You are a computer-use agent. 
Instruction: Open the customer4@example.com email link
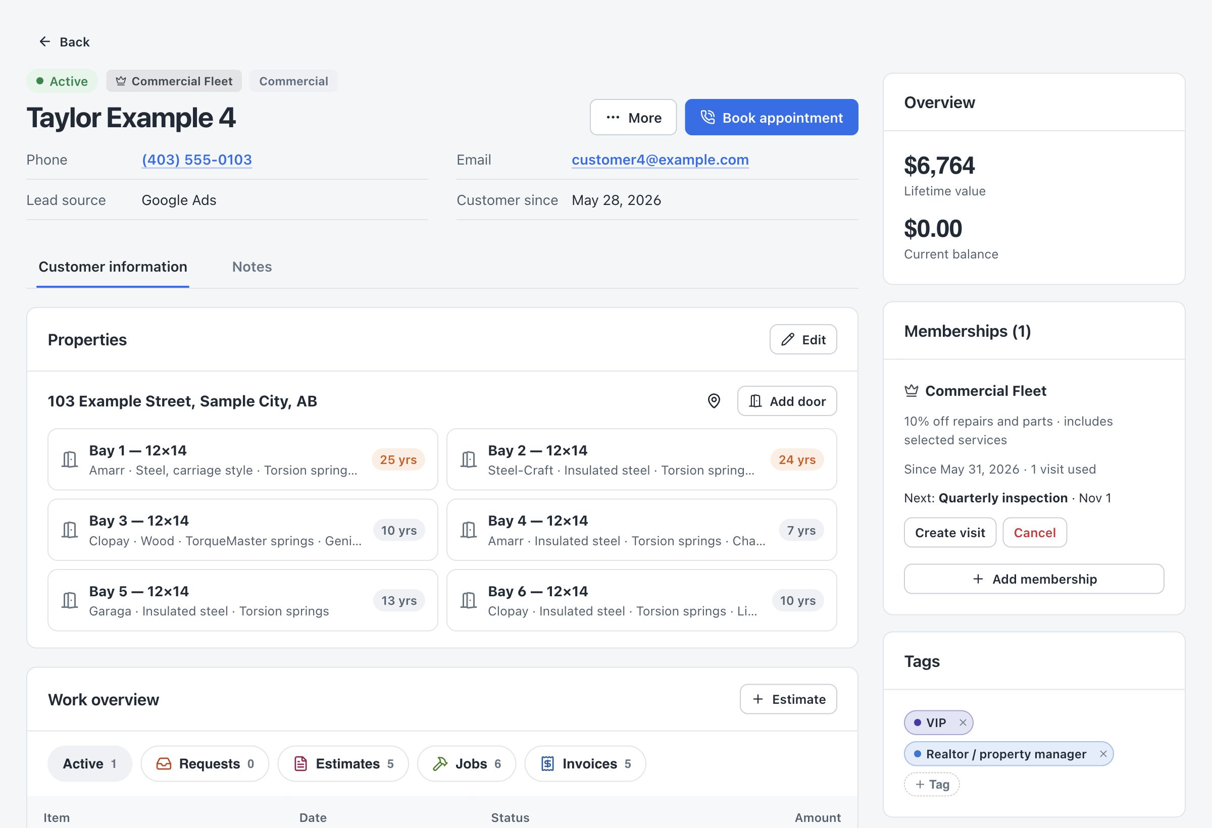tap(660, 160)
